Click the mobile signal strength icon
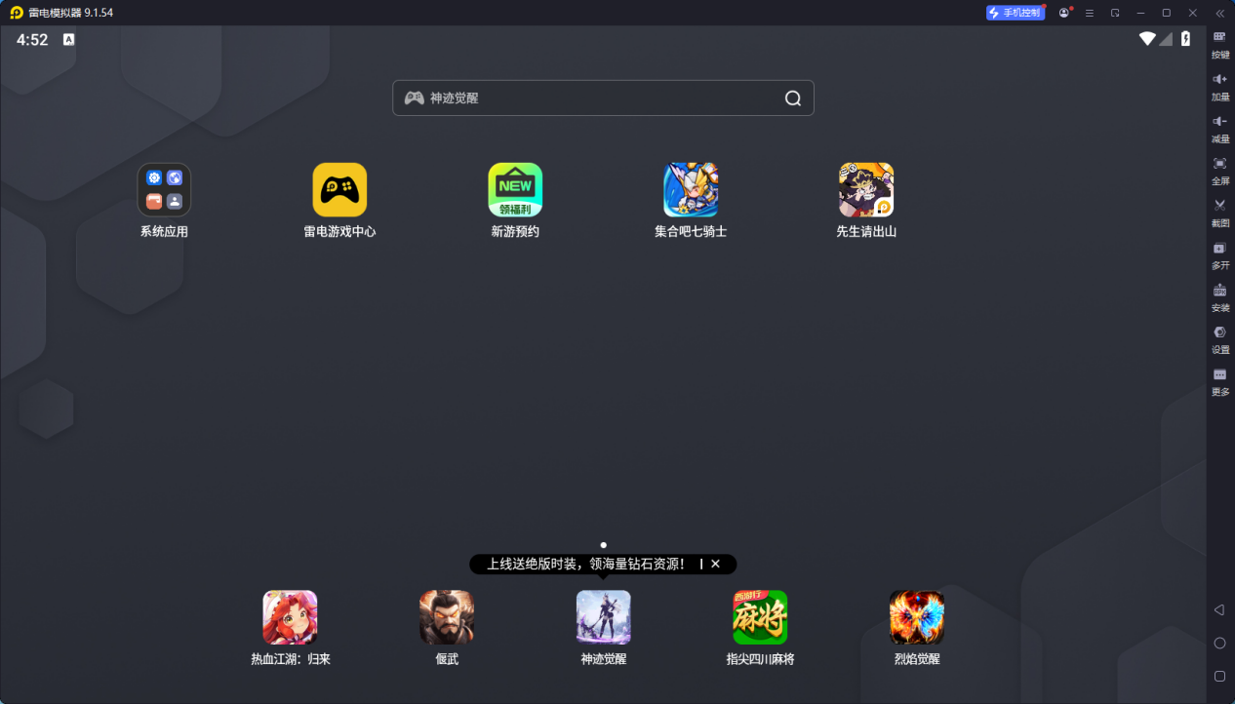This screenshot has width=1235, height=704. [1166, 39]
